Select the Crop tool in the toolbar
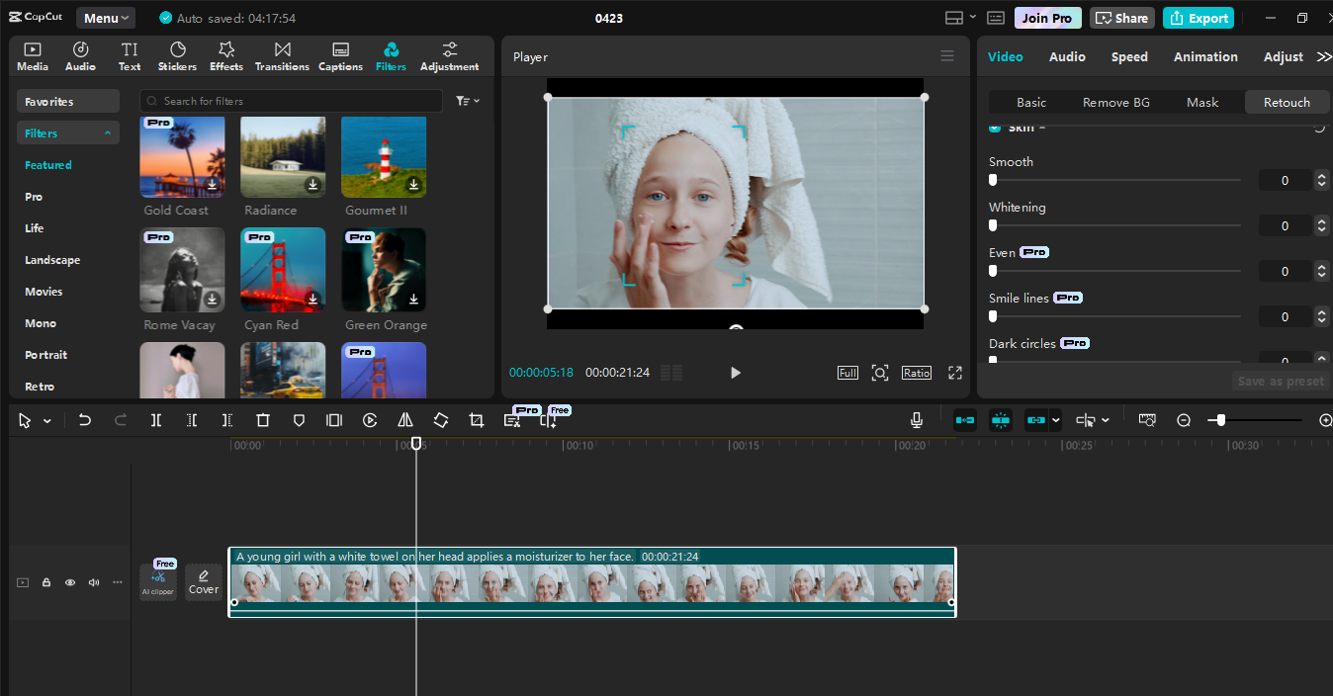 click(476, 419)
